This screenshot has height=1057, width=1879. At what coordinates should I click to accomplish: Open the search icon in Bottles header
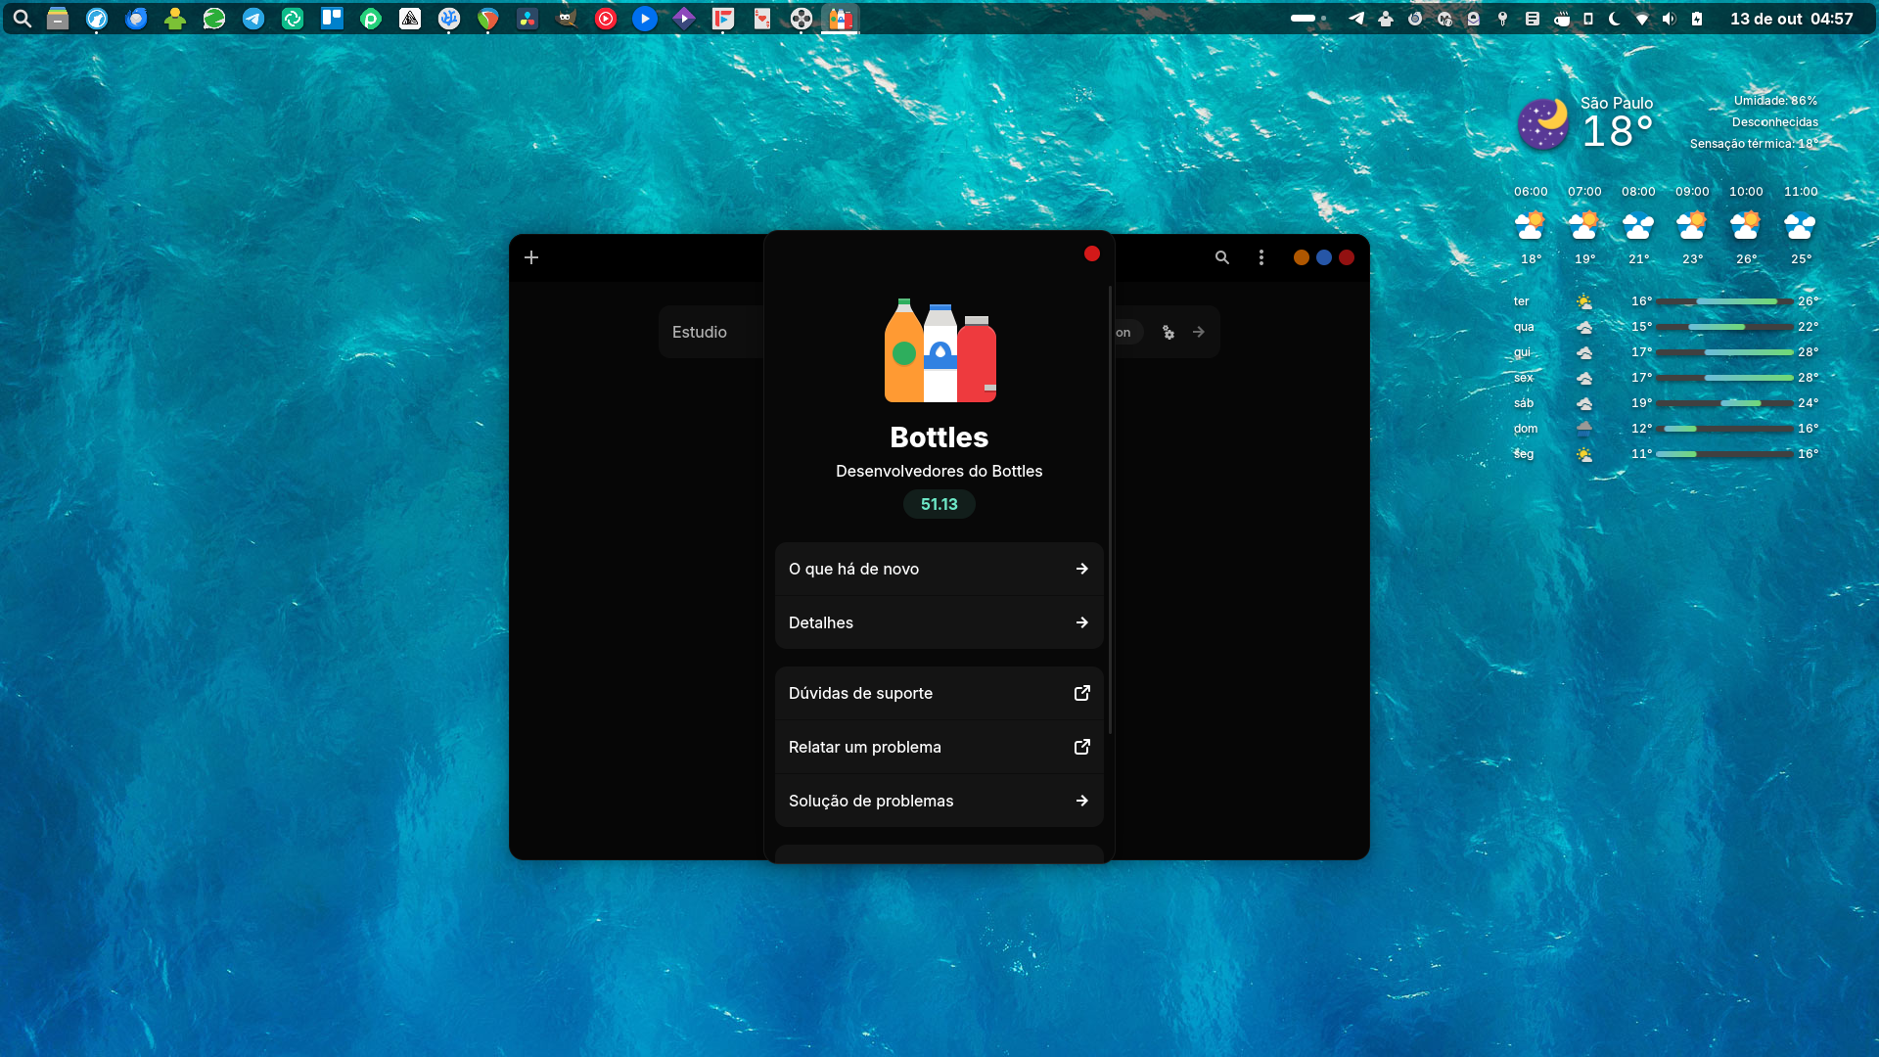point(1222,257)
